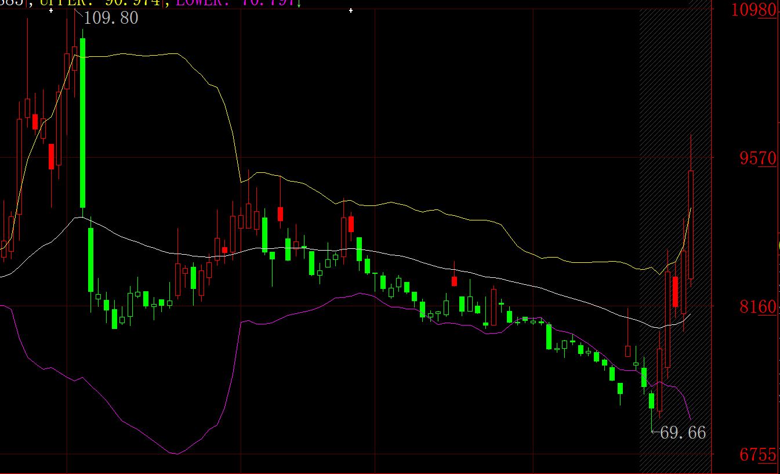Select the 6755 price axis label
The width and height of the screenshot is (780, 474).
pyautogui.click(x=758, y=454)
